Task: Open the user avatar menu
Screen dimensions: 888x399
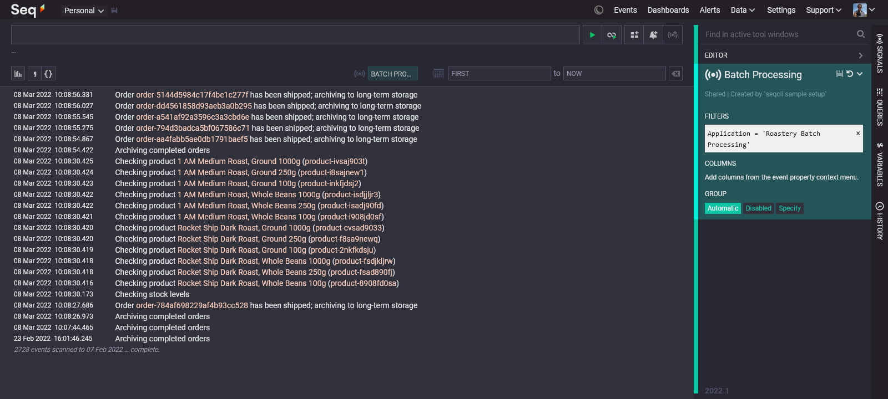Action: tap(864, 10)
